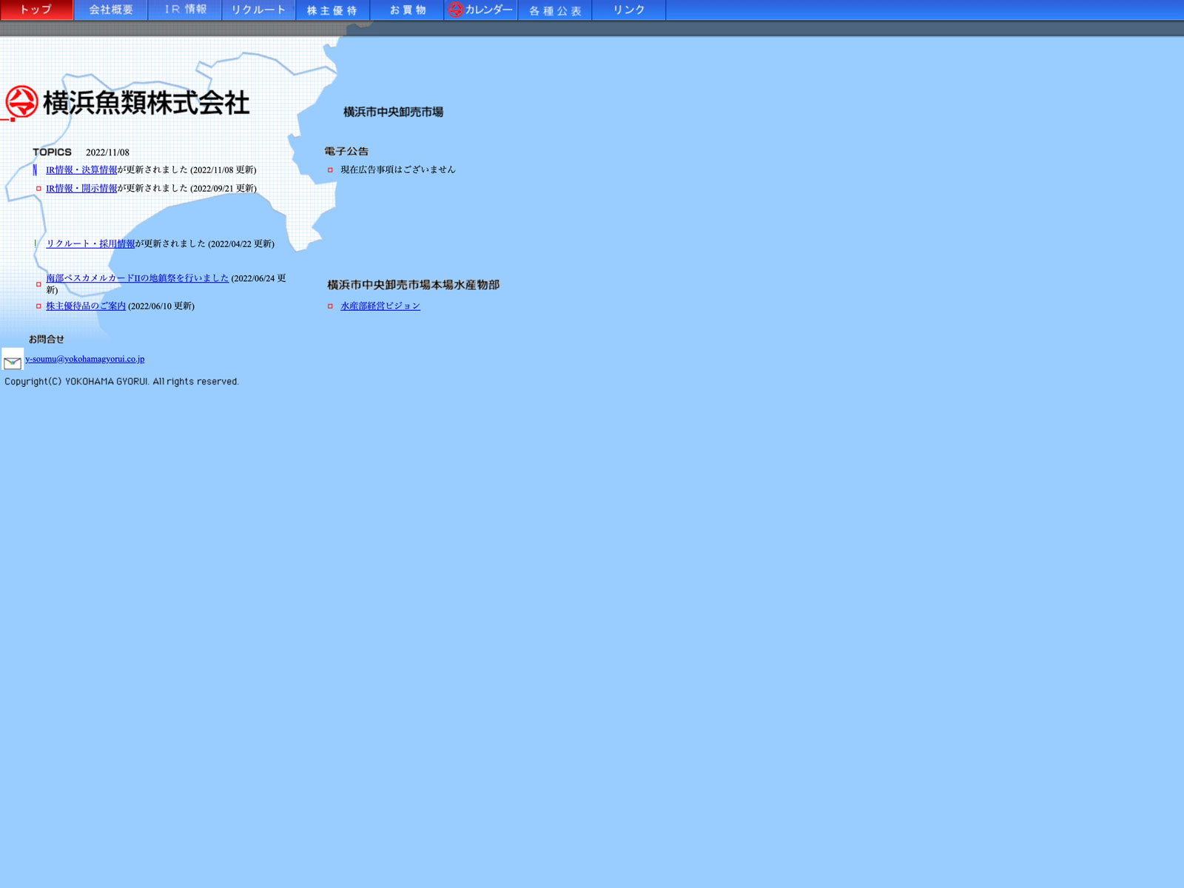Click the y-soumu email address link
This screenshot has height=888, width=1184.
click(85, 360)
